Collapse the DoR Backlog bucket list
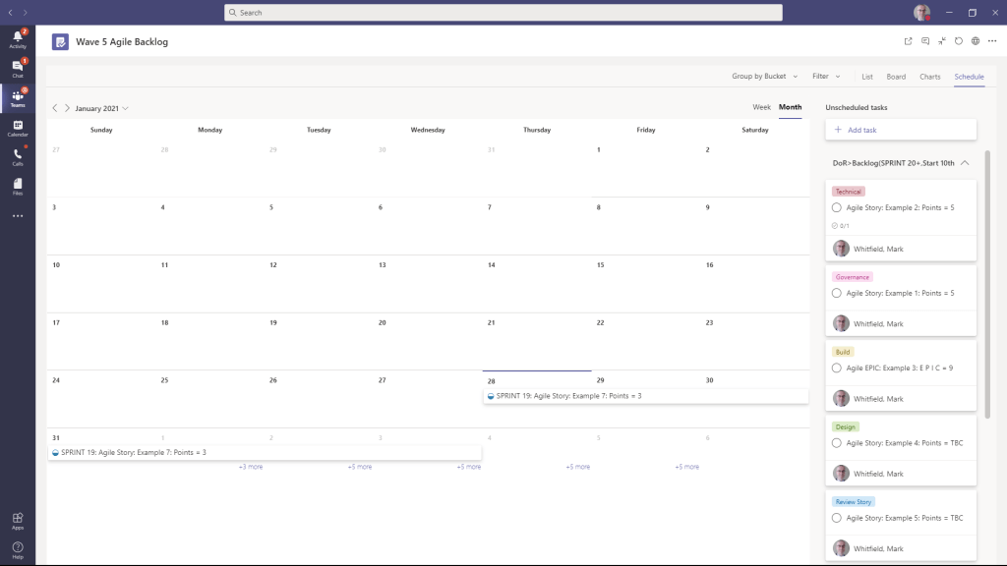 [965, 163]
